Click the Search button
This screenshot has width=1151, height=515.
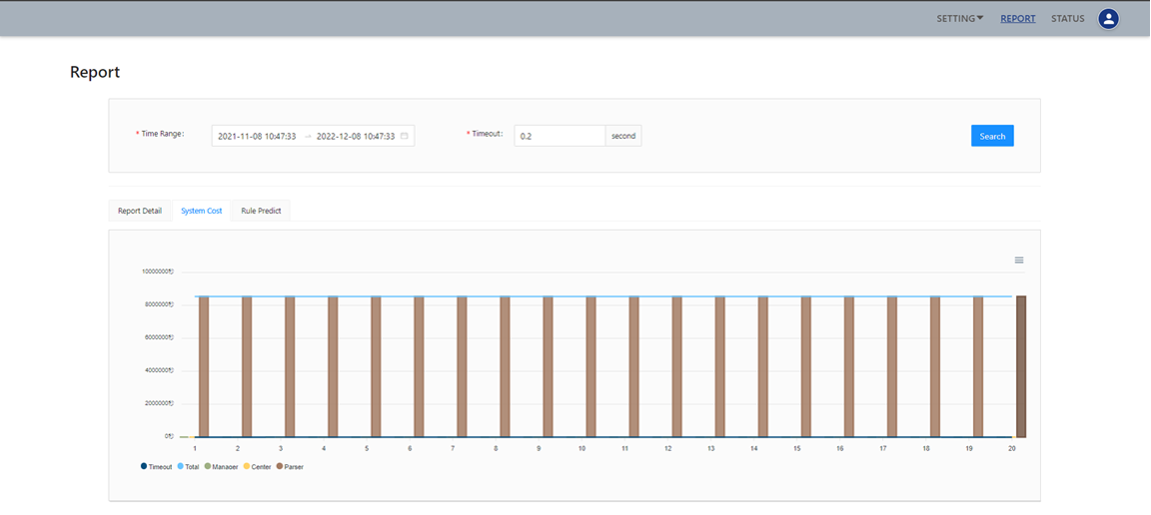click(x=992, y=136)
